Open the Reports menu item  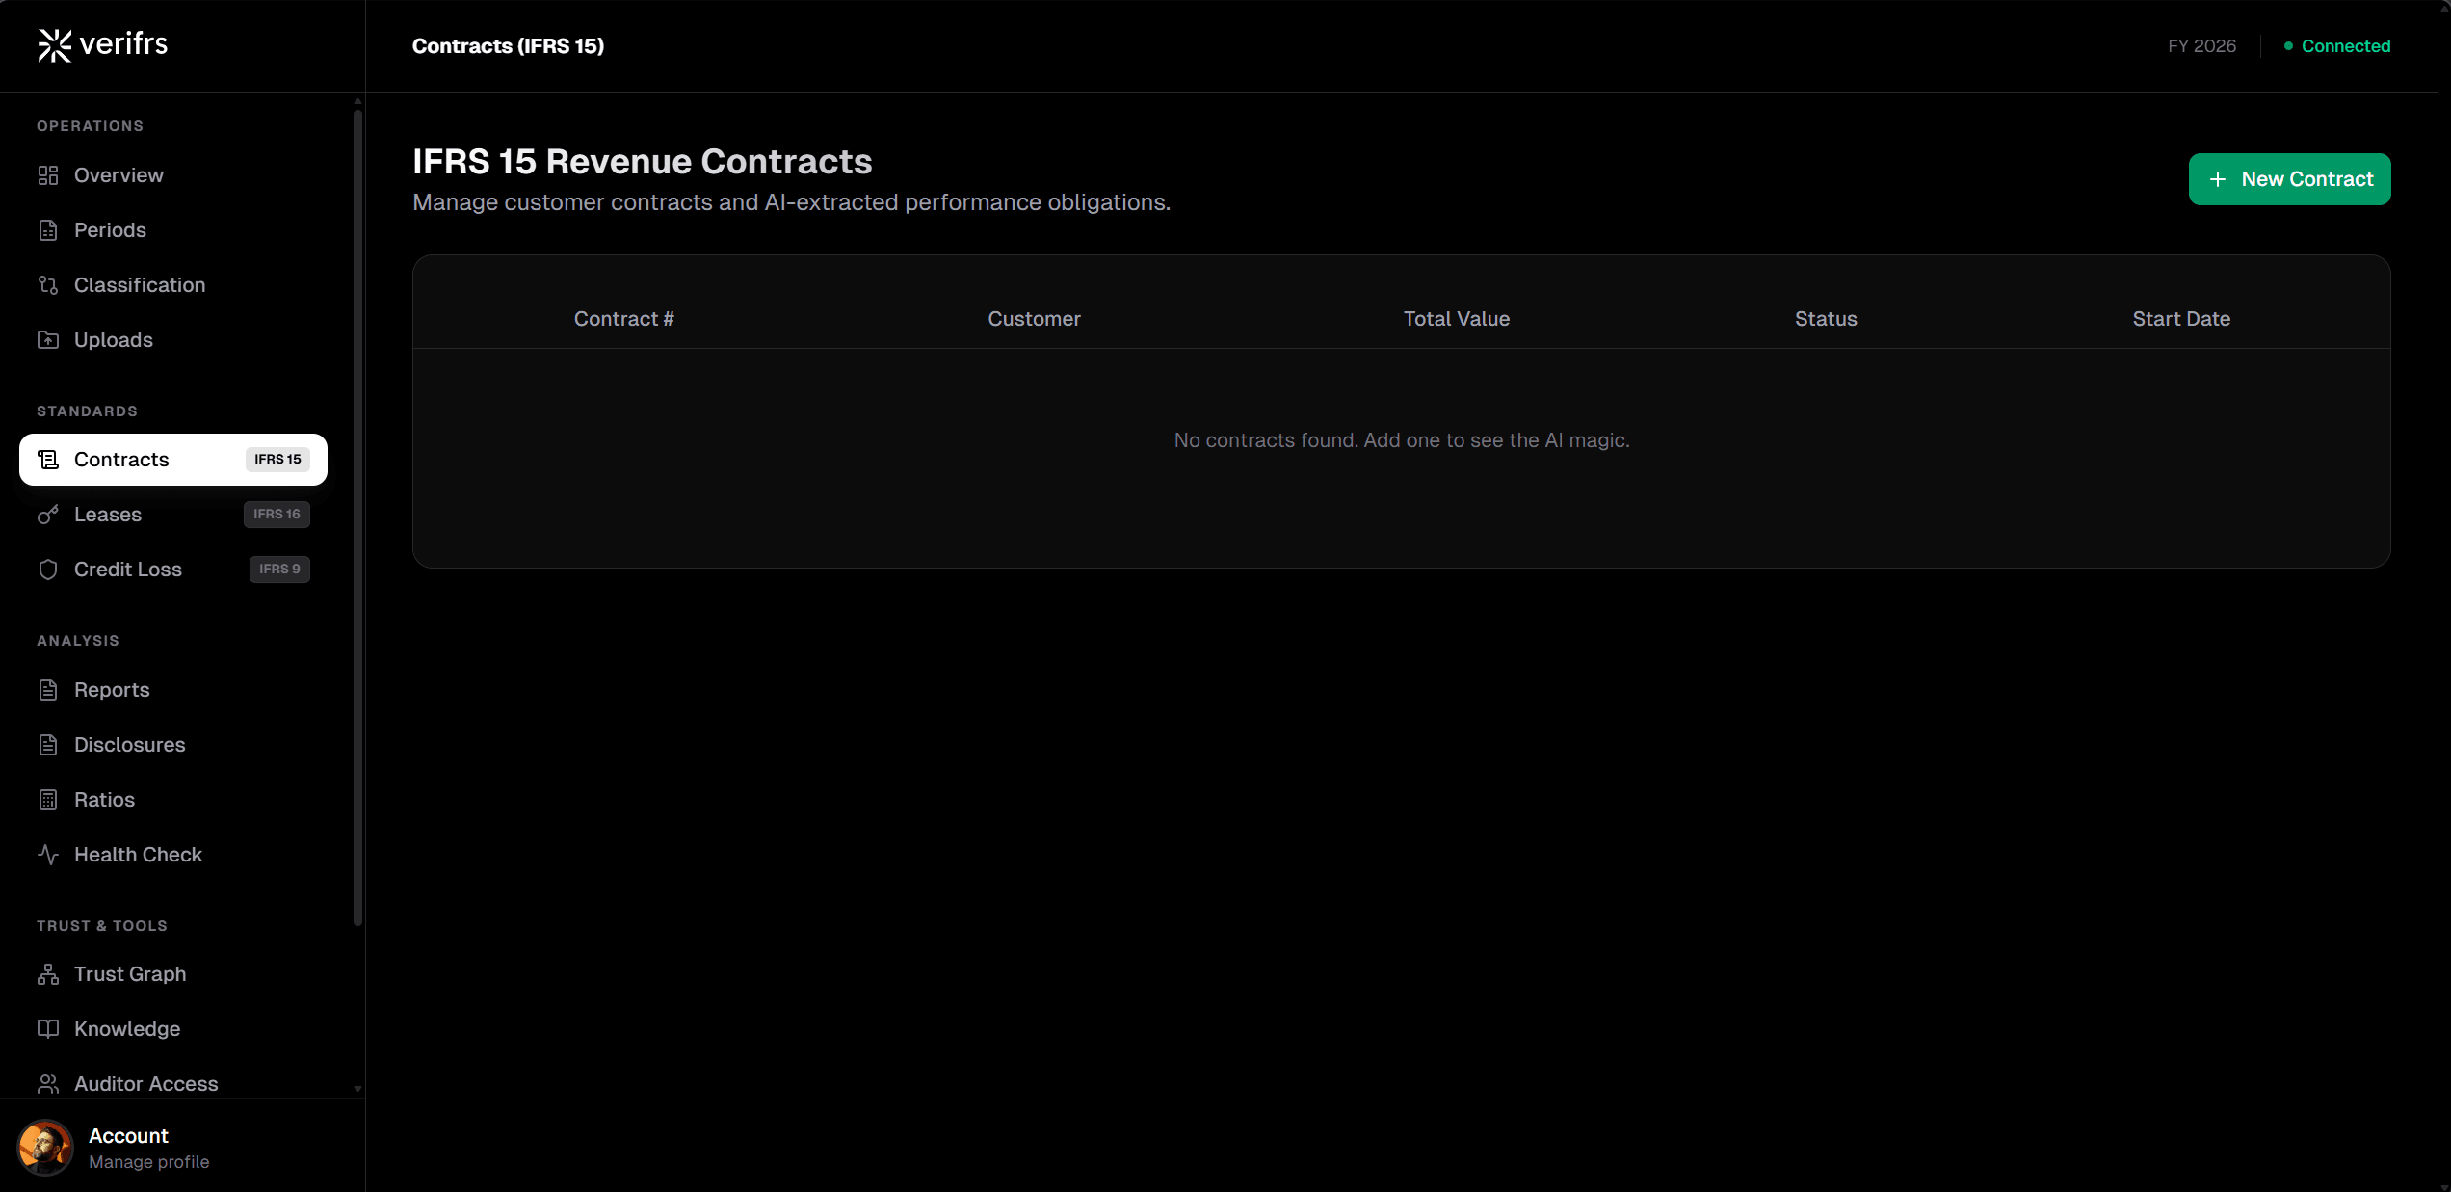(x=112, y=690)
